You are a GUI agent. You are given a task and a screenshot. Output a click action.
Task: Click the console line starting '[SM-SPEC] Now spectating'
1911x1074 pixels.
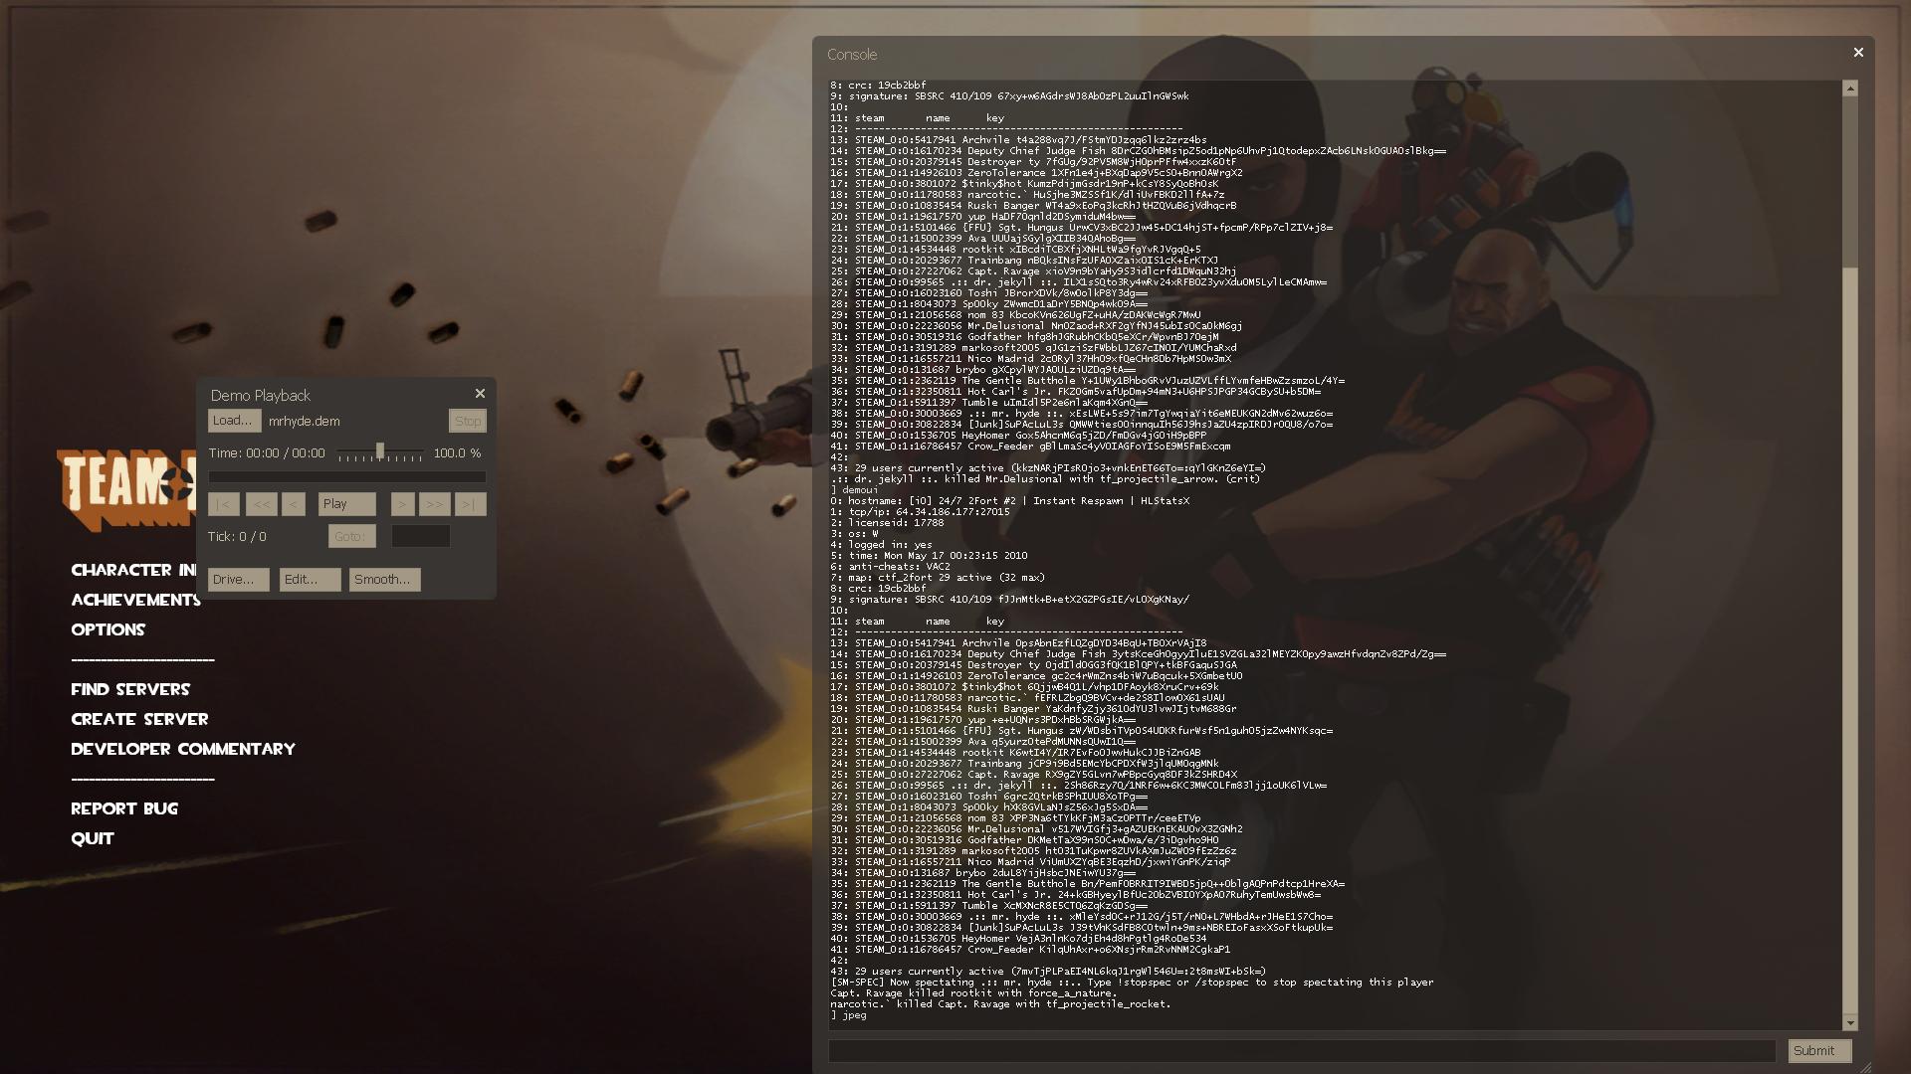1132,983
